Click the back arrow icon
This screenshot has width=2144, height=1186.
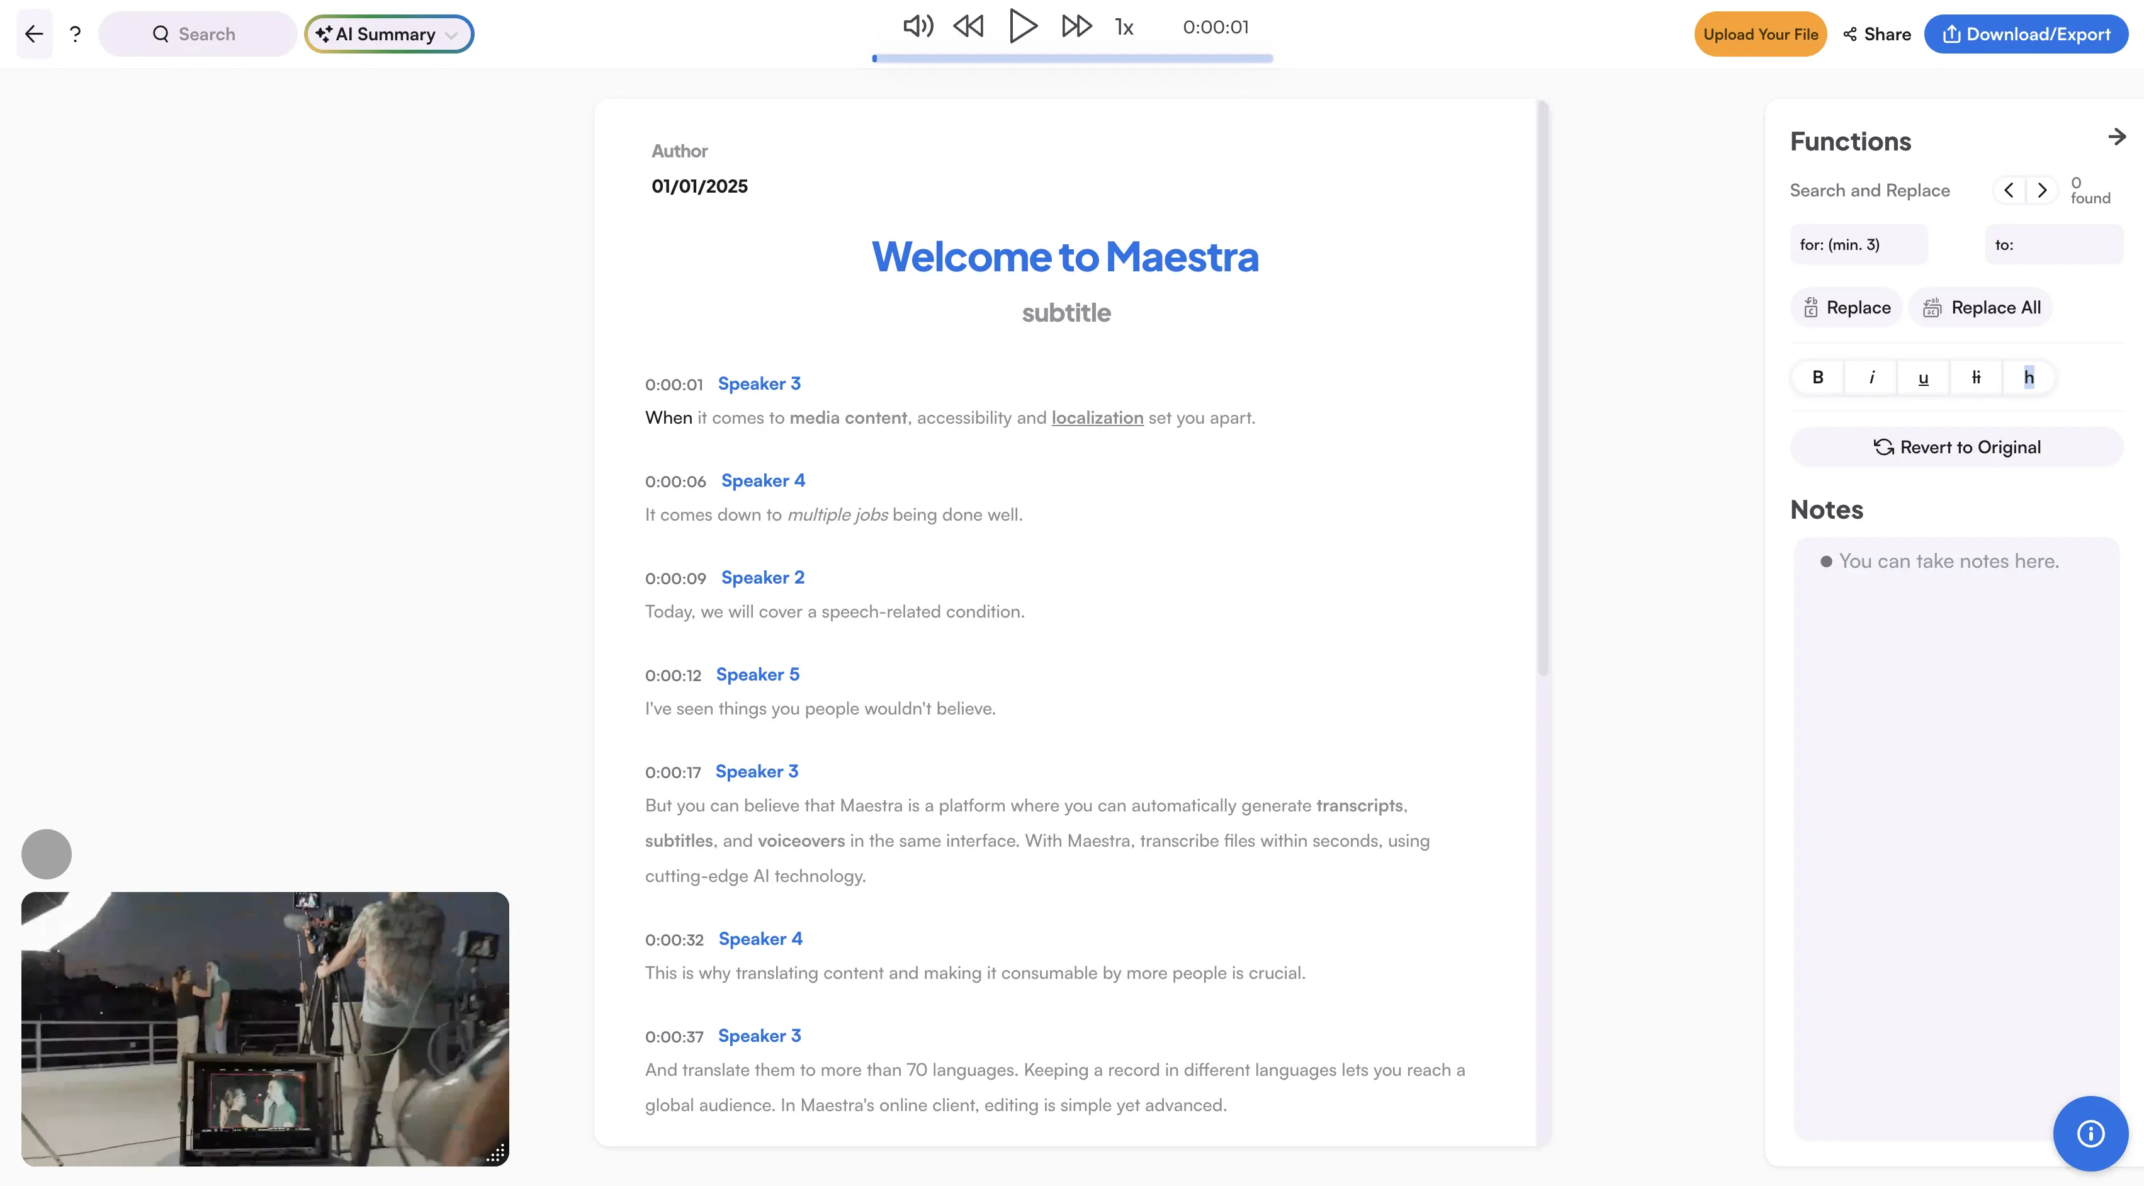(x=34, y=34)
